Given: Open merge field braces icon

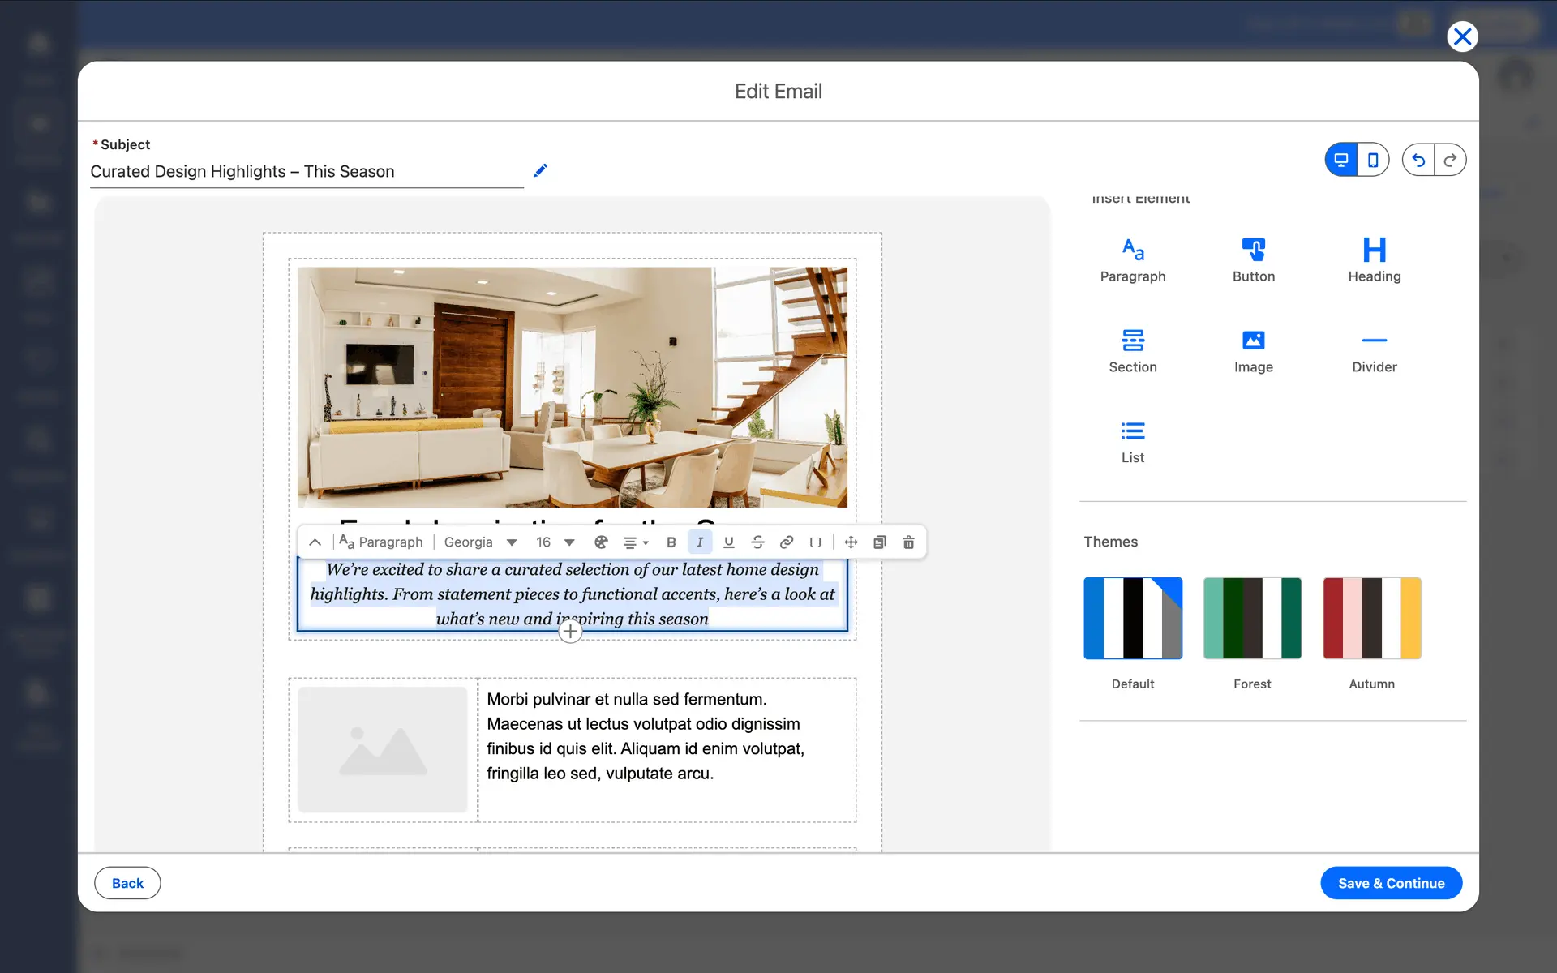Looking at the screenshot, I should coord(815,542).
